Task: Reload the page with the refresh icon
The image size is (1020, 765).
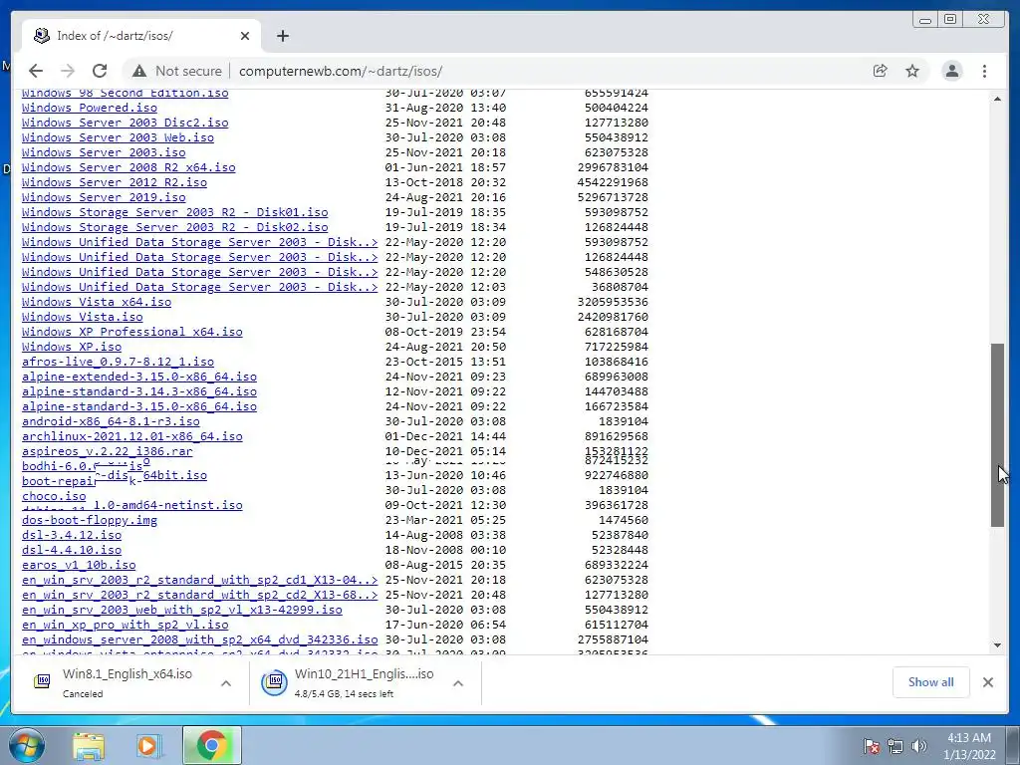Action: [100, 71]
